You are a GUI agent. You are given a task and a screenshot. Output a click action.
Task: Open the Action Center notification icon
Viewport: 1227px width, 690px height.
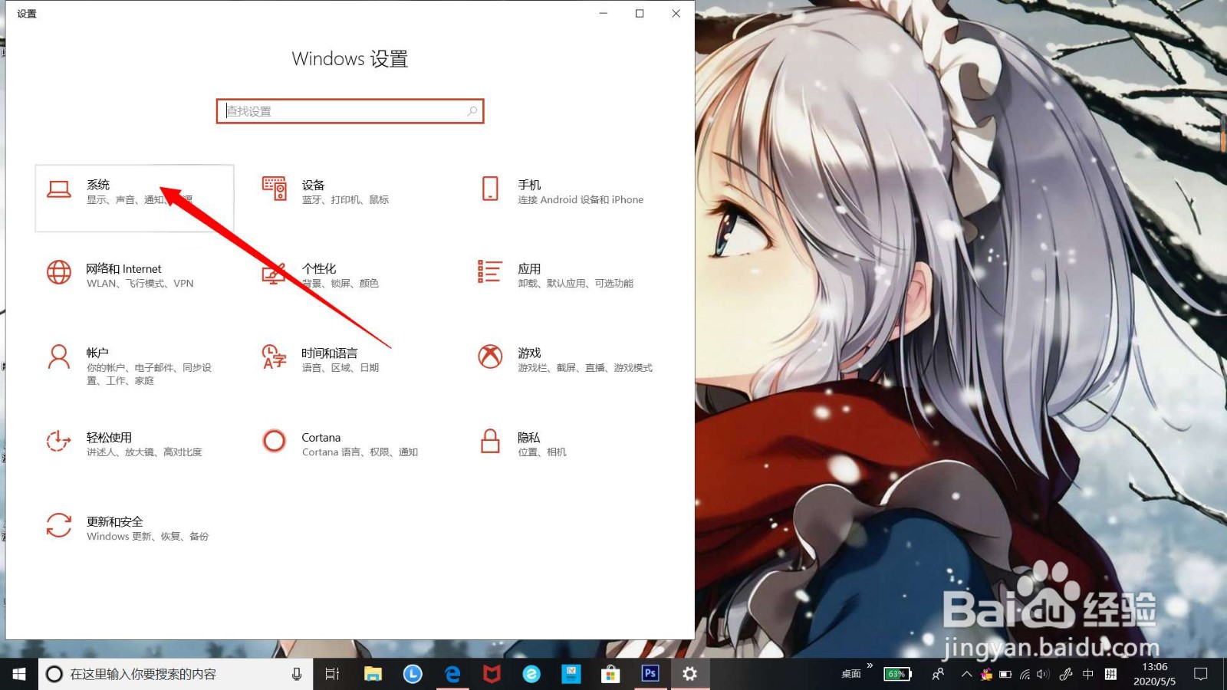point(1201,674)
